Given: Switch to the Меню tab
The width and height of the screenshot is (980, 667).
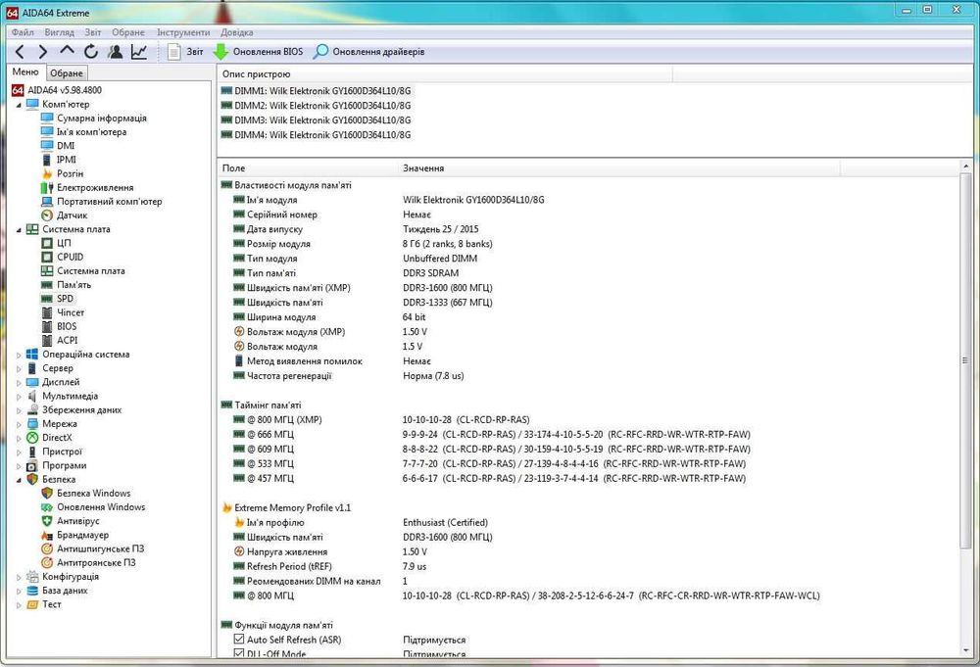Looking at the screenshot, I should (x=25, y=71).
